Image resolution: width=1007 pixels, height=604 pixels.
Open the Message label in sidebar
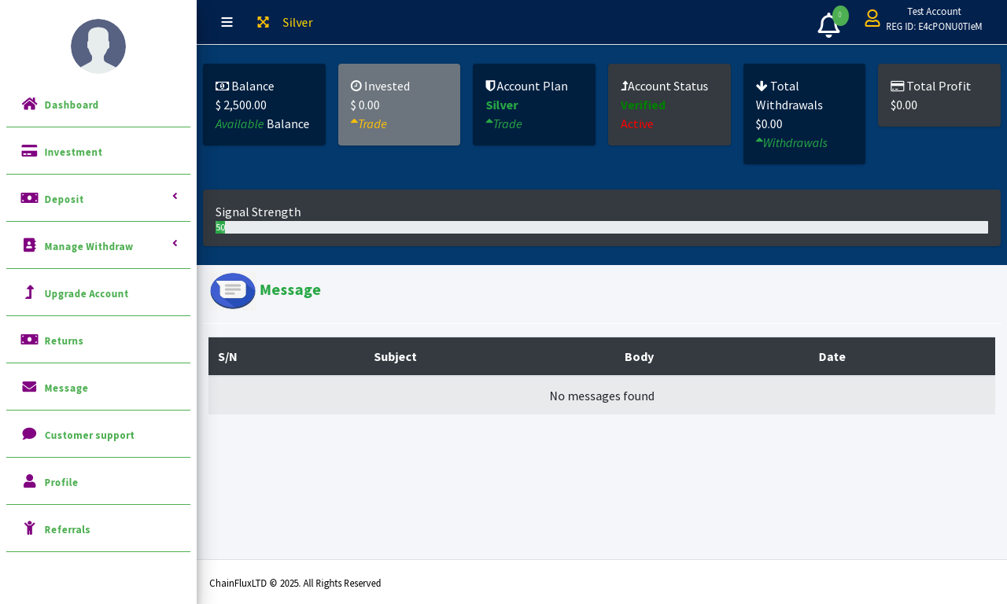[x=66, y=388]
